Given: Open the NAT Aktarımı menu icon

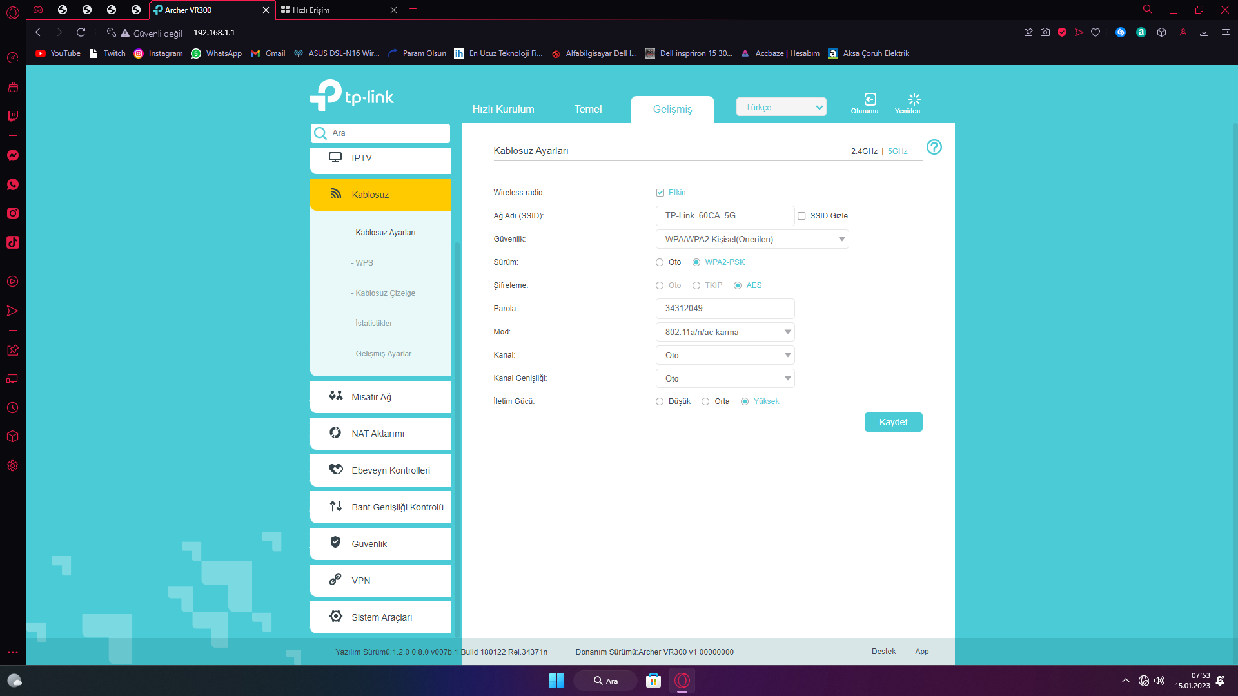Looking at the screenshot, I should 335,433.
